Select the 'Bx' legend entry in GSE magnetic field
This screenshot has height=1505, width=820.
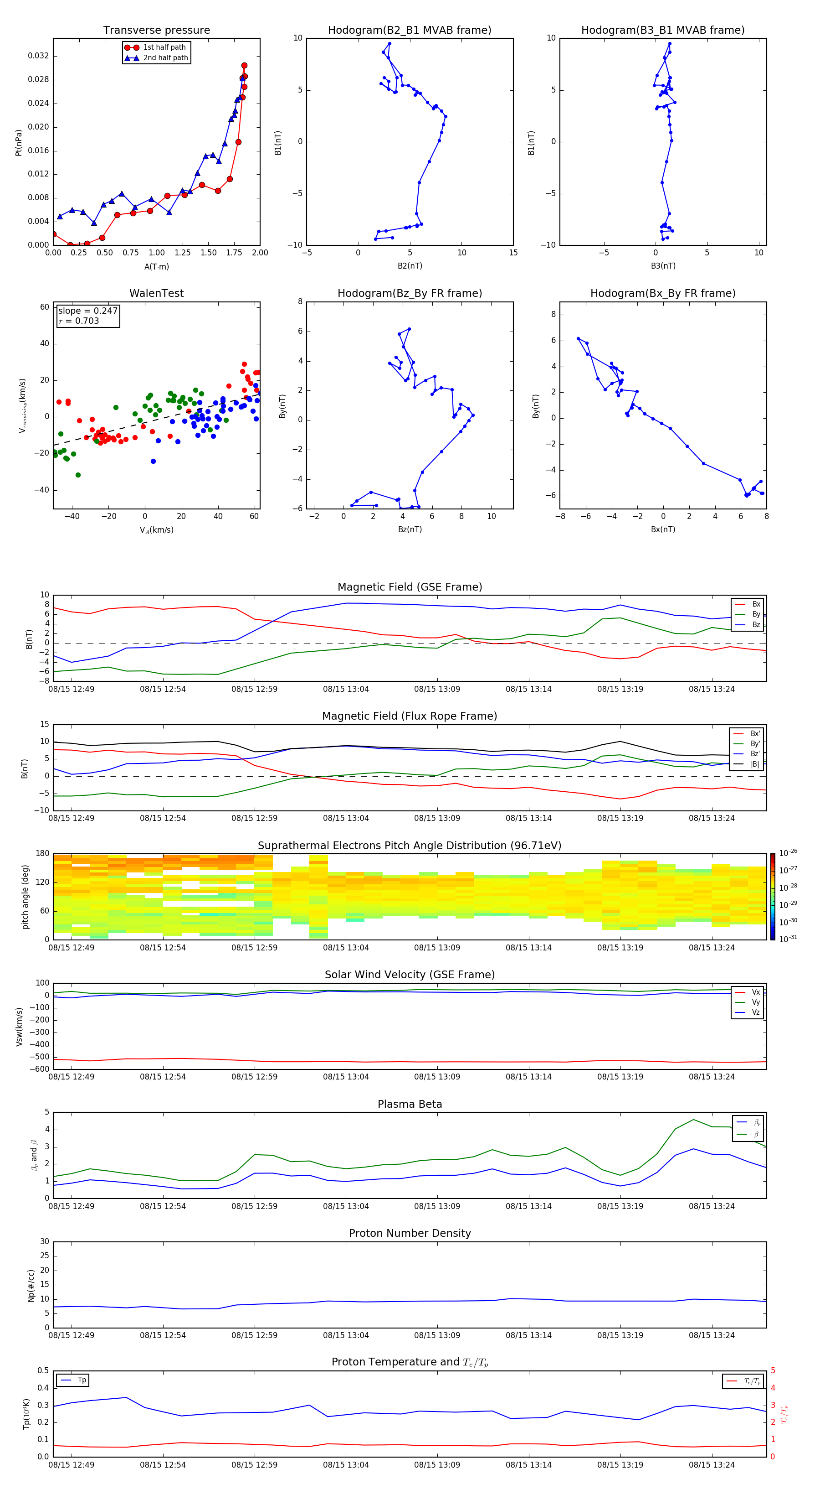748,604
